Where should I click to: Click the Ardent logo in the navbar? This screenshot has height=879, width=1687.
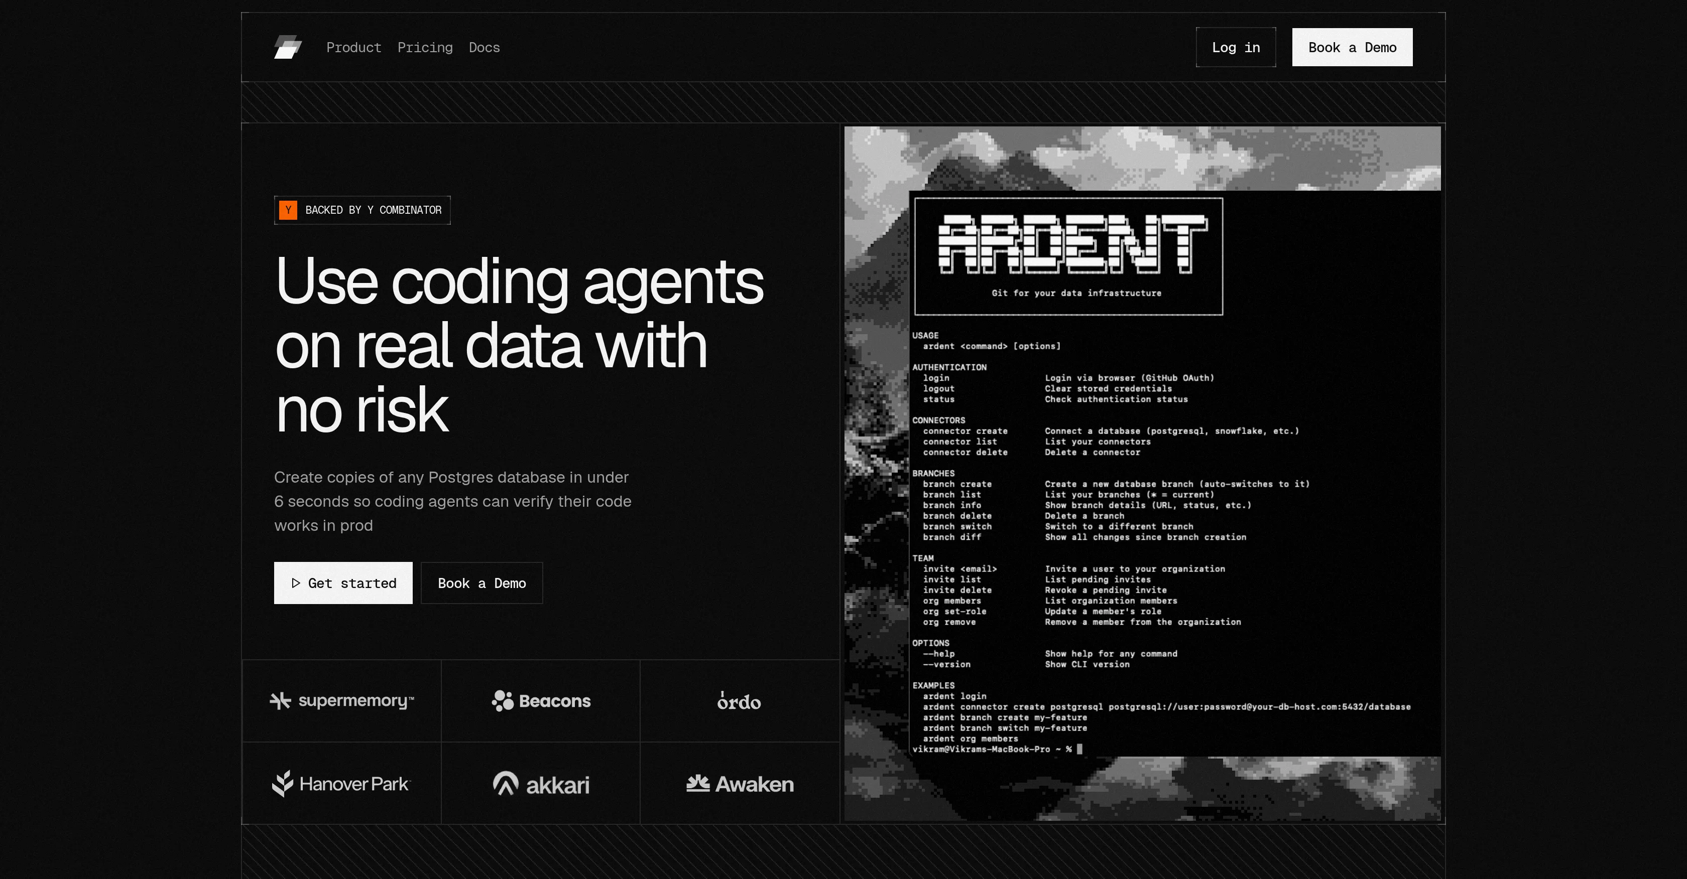pos(288,47)
